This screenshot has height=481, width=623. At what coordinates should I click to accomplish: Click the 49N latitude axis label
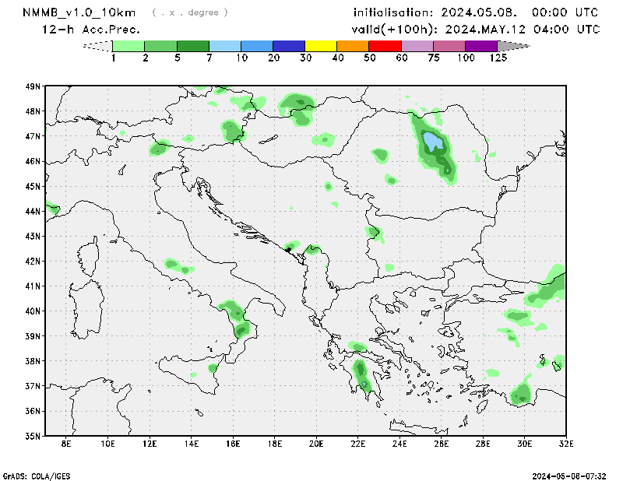32,86
